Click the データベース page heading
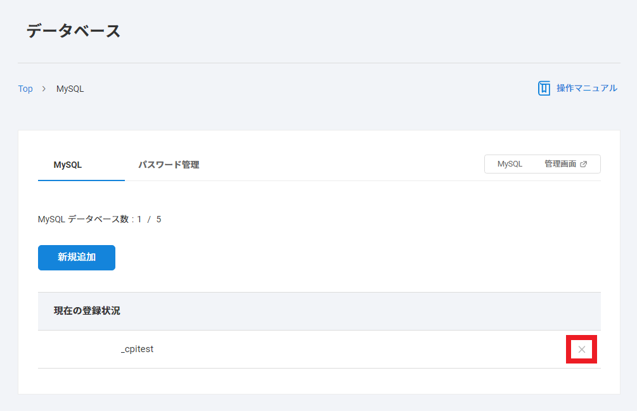637x411 pixels. (x=74, y=30)
